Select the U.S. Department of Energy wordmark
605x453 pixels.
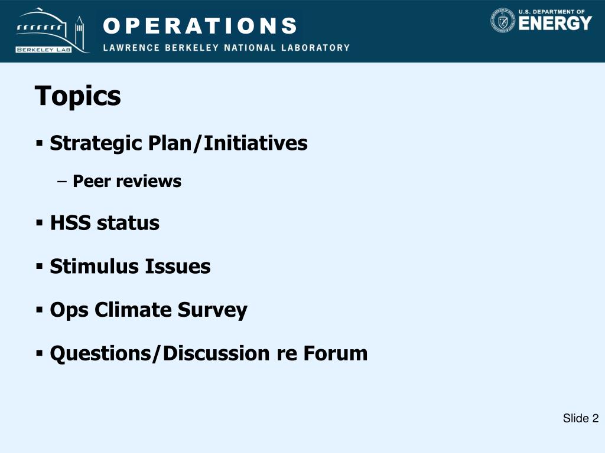[x=555, y=20]
